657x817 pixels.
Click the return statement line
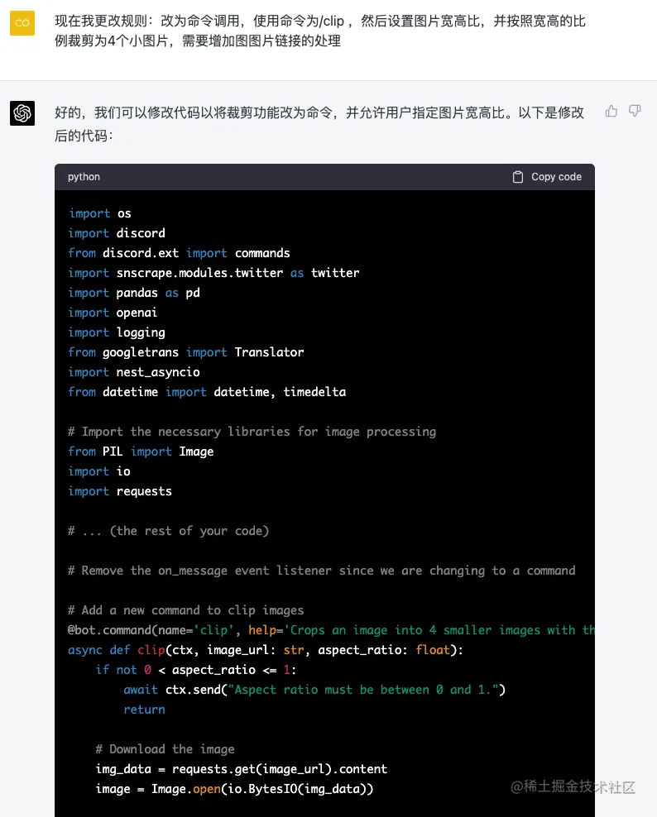145,709
